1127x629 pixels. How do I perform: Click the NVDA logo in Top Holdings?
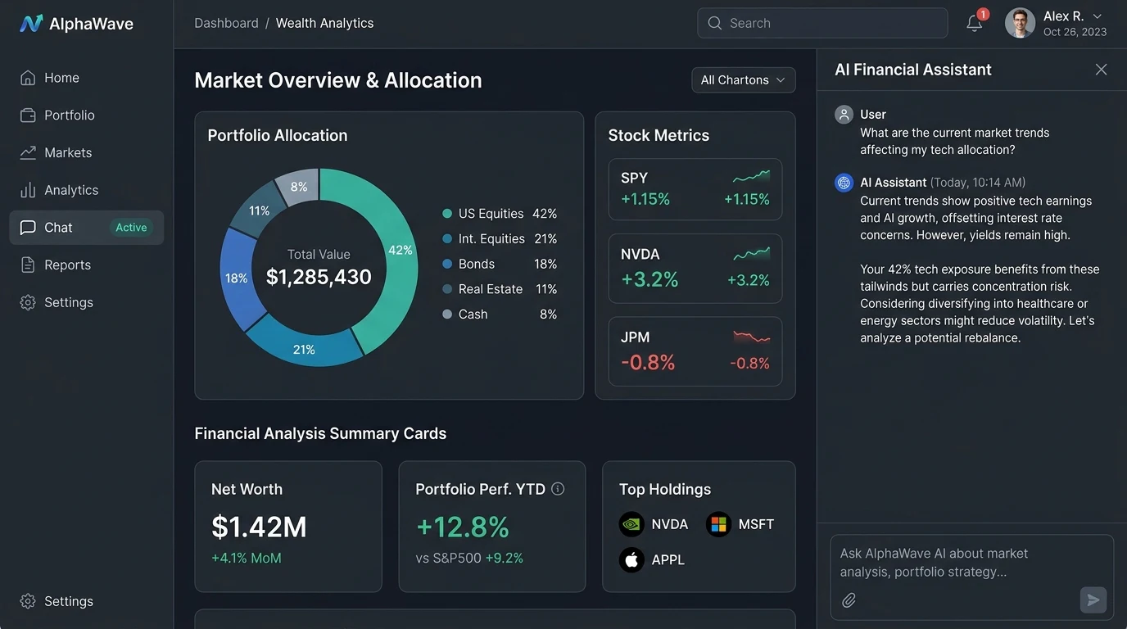[631, 524]
